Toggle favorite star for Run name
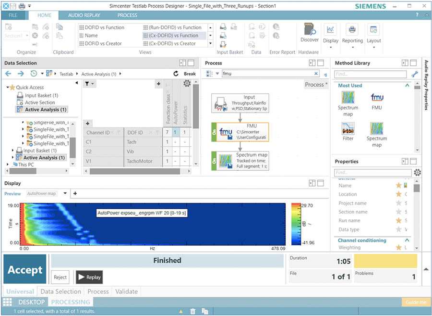 [x=398, y=220]
